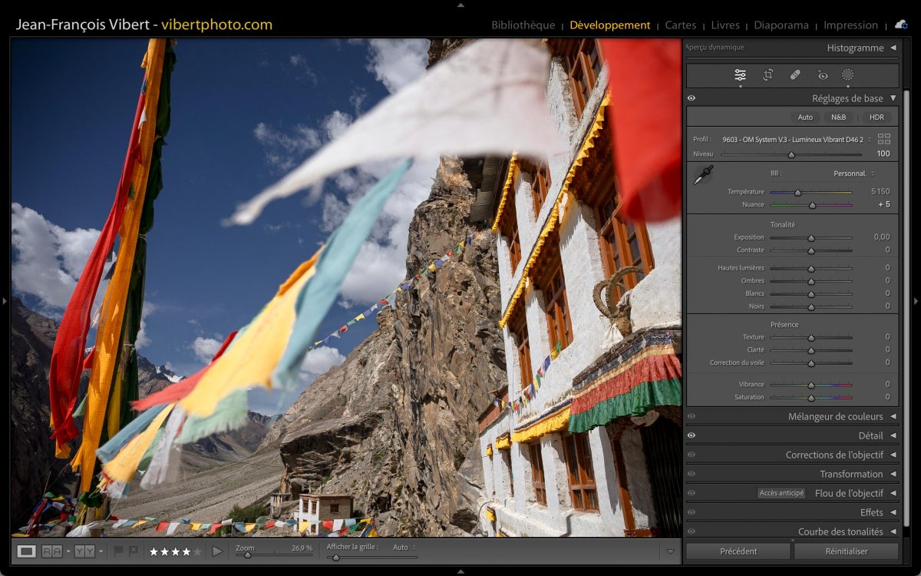Toggle the Détail panel eye icon

(x=692, y=435)
